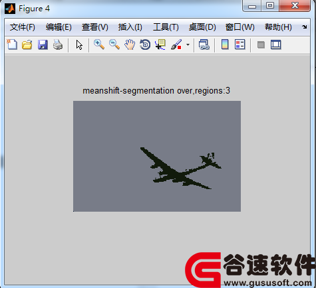Image resolution: width=316 pixels, height=288 pixels.
Task: Enable the Rotate 3D tool
Action: click(145, 44)
